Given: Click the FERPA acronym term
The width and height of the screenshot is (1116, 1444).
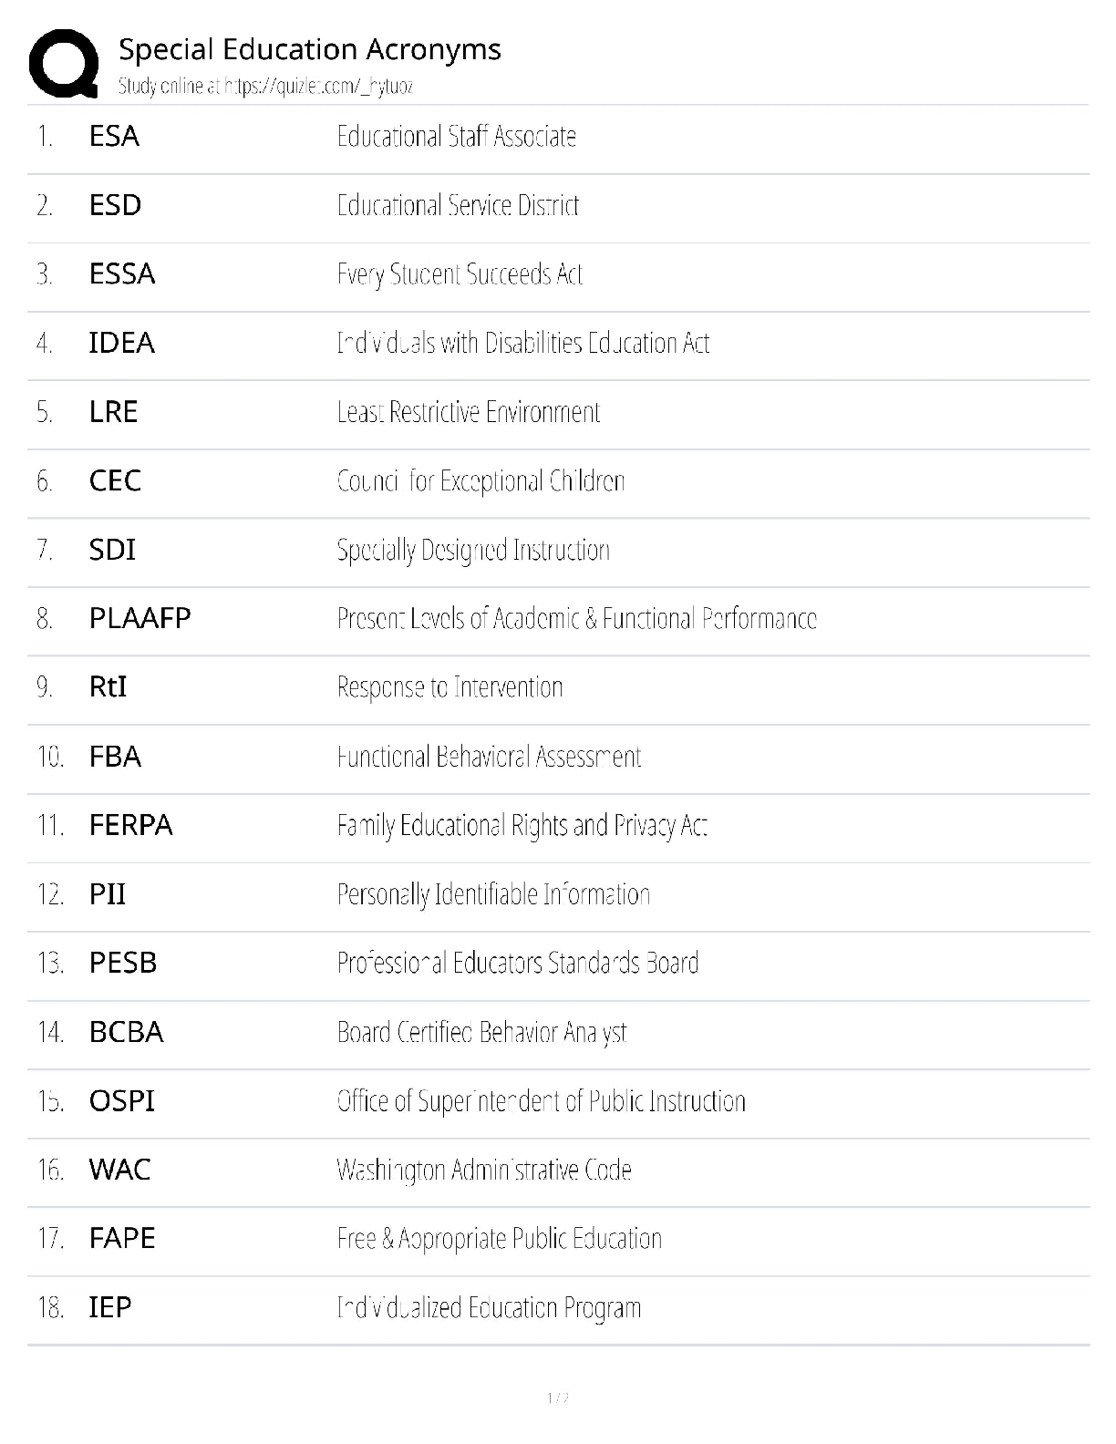Looking at the screenshot, I should tap(130, 825).
